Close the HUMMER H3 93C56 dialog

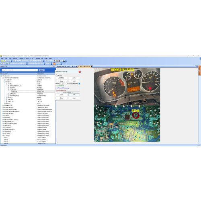pyautogui.click(x=80, y=72)
